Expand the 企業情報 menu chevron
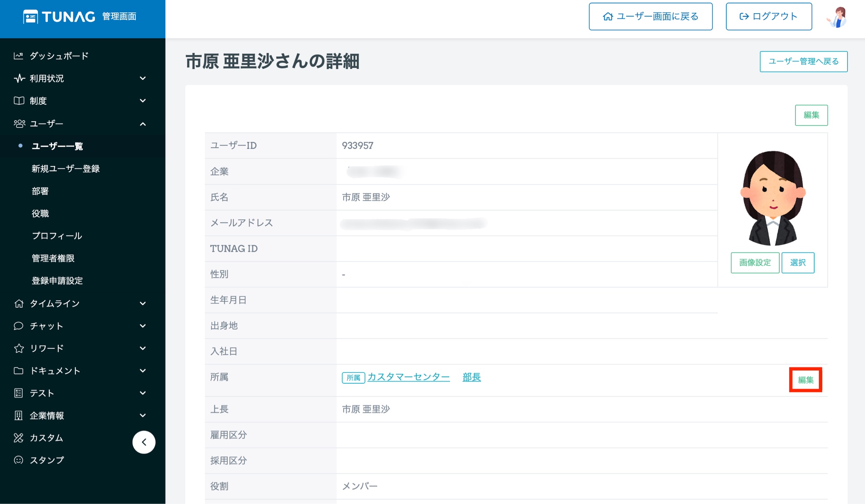Viewport: 865px width, 504px height. pos(143,415)
